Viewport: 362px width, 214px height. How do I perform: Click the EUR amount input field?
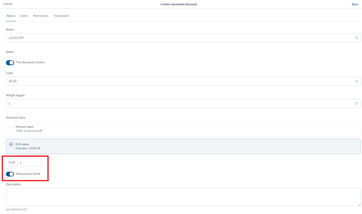coord(29,162)
